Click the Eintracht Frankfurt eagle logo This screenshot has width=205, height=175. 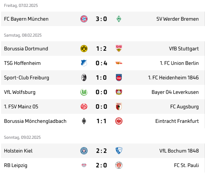pyautogui.click(x=119, y=121)
